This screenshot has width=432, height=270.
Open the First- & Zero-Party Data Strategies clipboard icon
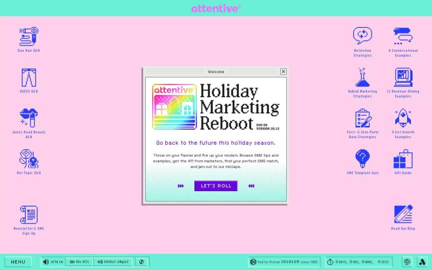tap(362, 118)
